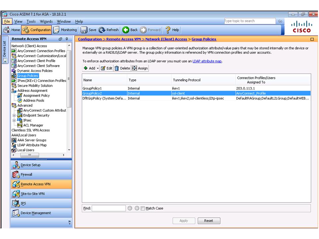Open the Monitoring view
Screen dimensions: 319x239
(56, 30)
